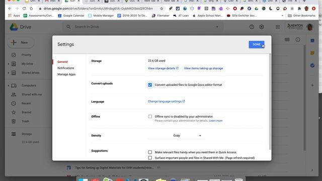The image size is (322, 181).
Task: Expand the Shared drives tree arrow
Action: pyautogui.click(x=9, y=72)
